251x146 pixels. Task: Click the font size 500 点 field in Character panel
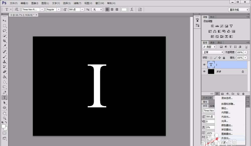(210, 117)
